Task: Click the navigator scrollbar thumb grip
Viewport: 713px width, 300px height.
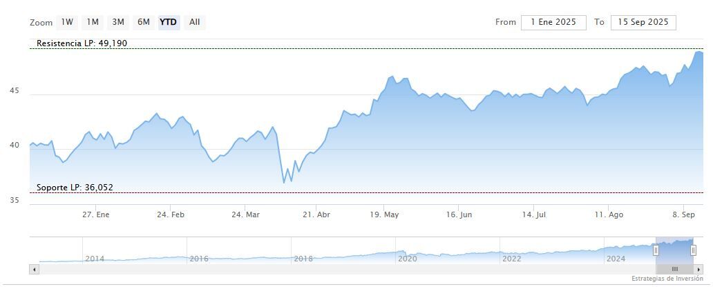Action: (675, 269)
